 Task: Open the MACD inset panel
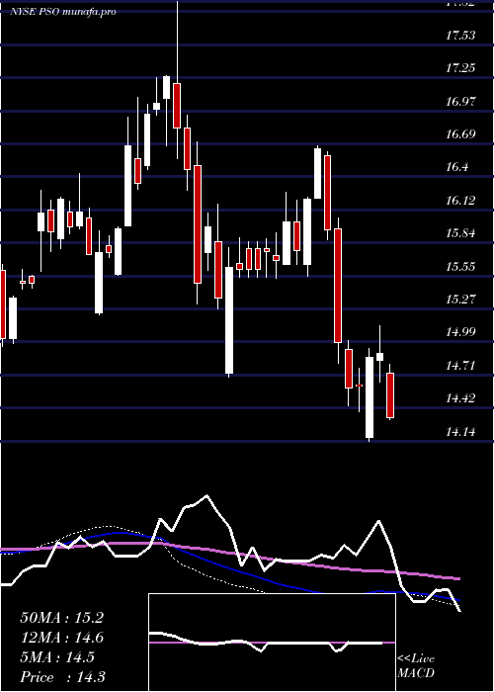(272, 643)
